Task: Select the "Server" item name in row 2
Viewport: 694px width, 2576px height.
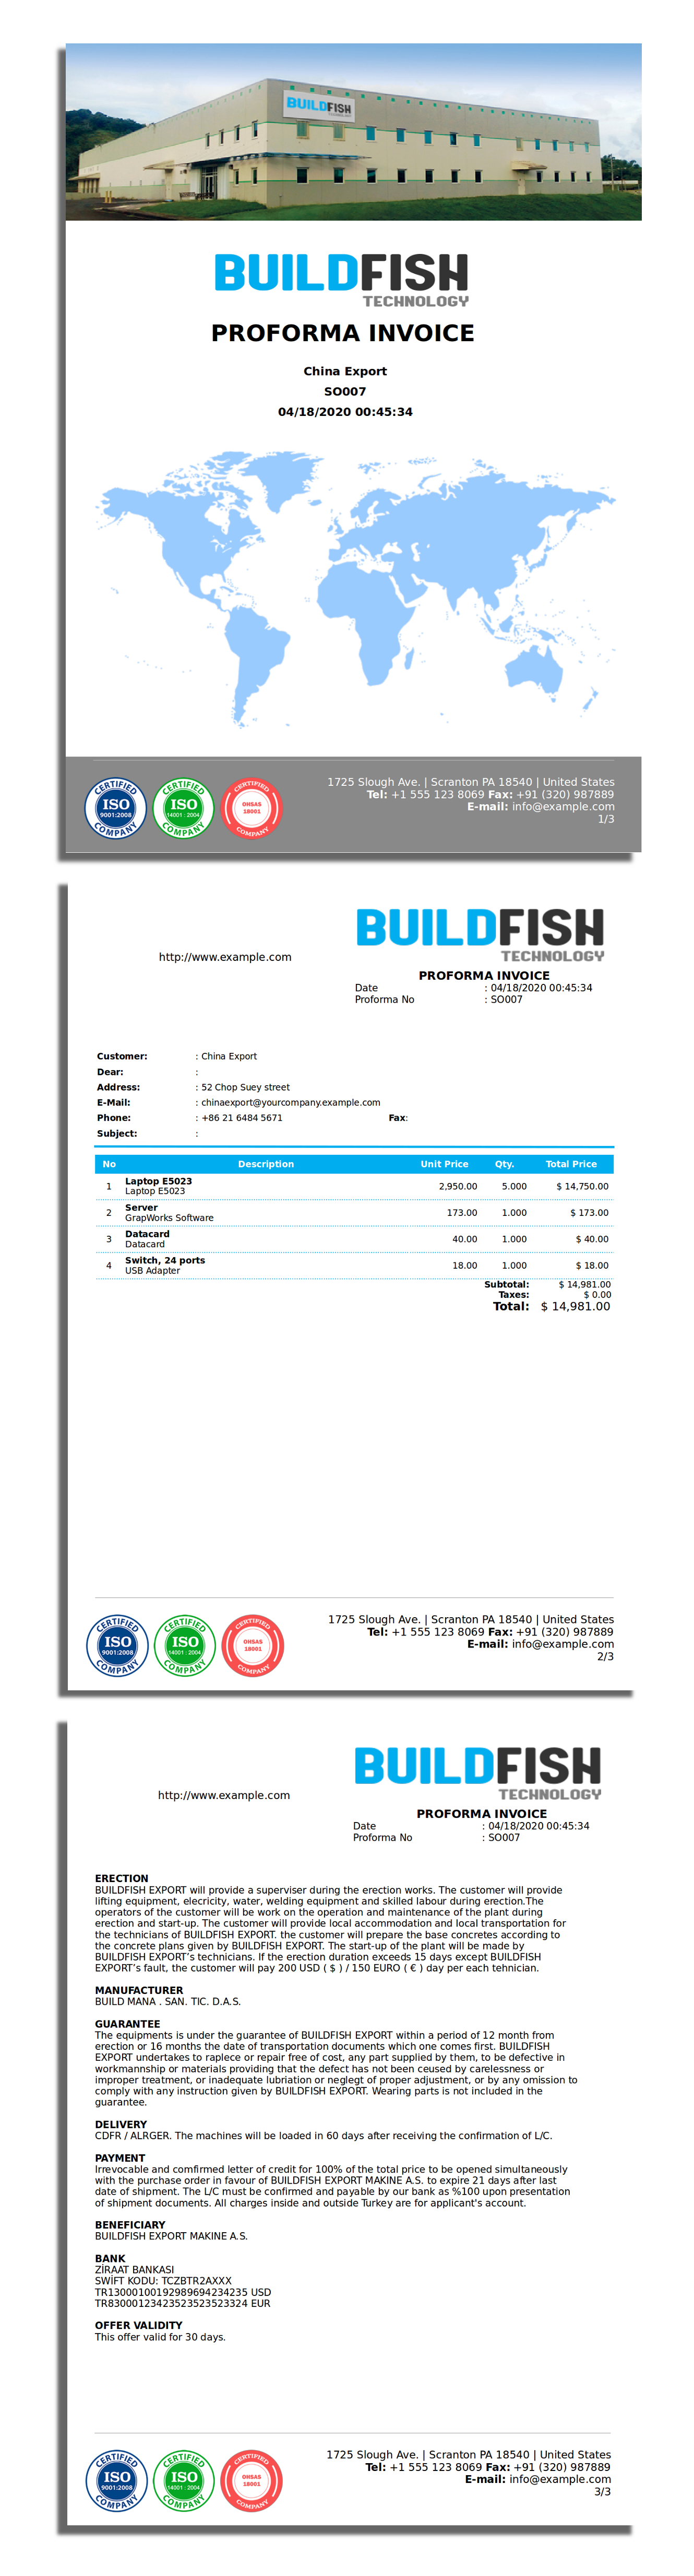Action: pos(141,1207)
